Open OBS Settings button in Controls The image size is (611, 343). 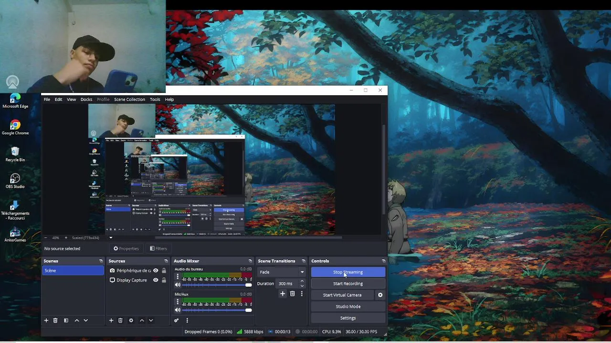click(348, 318)
